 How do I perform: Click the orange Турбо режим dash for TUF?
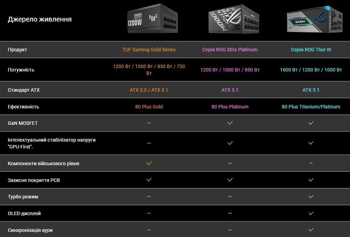(149, 197)
